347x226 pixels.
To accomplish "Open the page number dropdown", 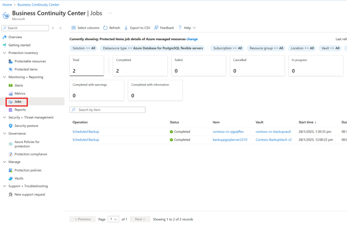I will click(113, 219).
